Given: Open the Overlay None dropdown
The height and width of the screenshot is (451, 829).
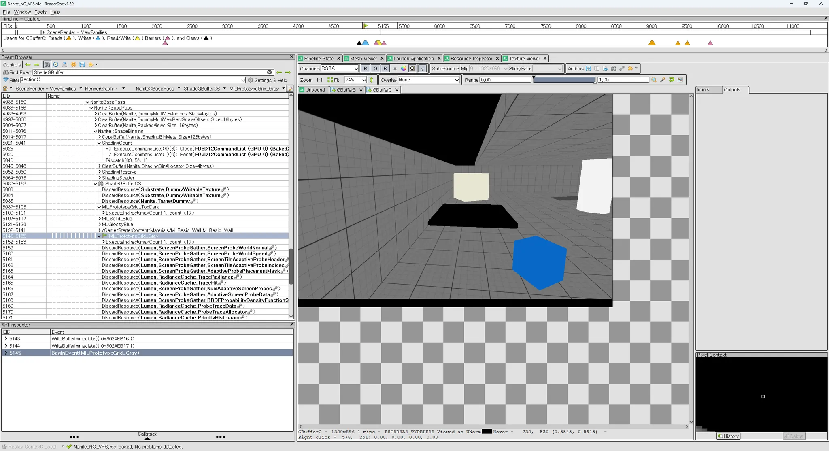Looking at the screenshot, I should [x=428, y=80].
